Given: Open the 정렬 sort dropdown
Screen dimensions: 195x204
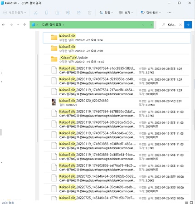Looking at the screenshot, I should click(106, 13).
